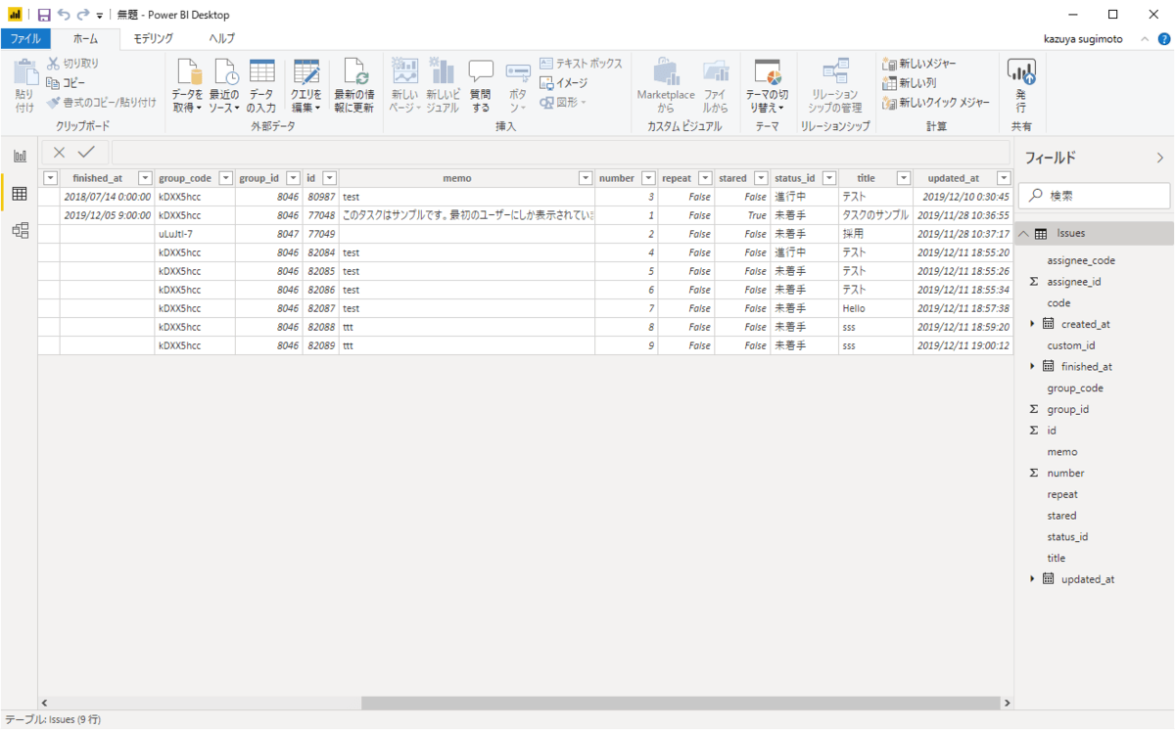Select status_id field in list

(x=1067, y=536)
